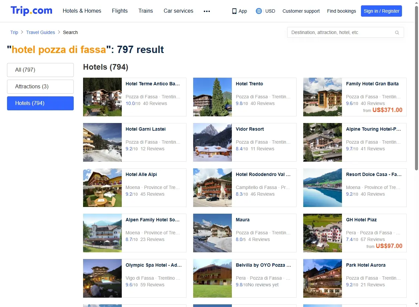Image resolution: width=419 pixels, height=307 pixels.
Task: Open Resort Dolce Casa thumbnail
Action: [323, 188]
